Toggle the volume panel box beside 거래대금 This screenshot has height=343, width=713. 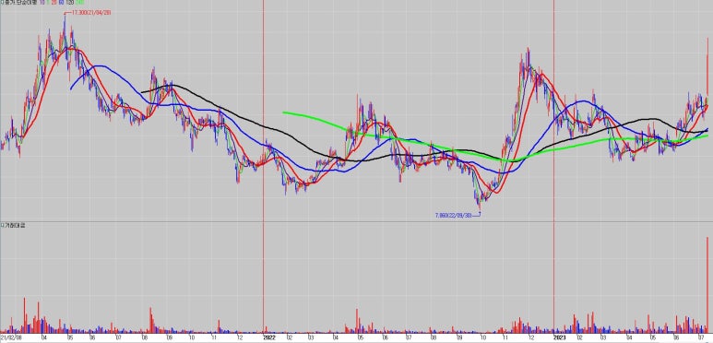point(2,225)
